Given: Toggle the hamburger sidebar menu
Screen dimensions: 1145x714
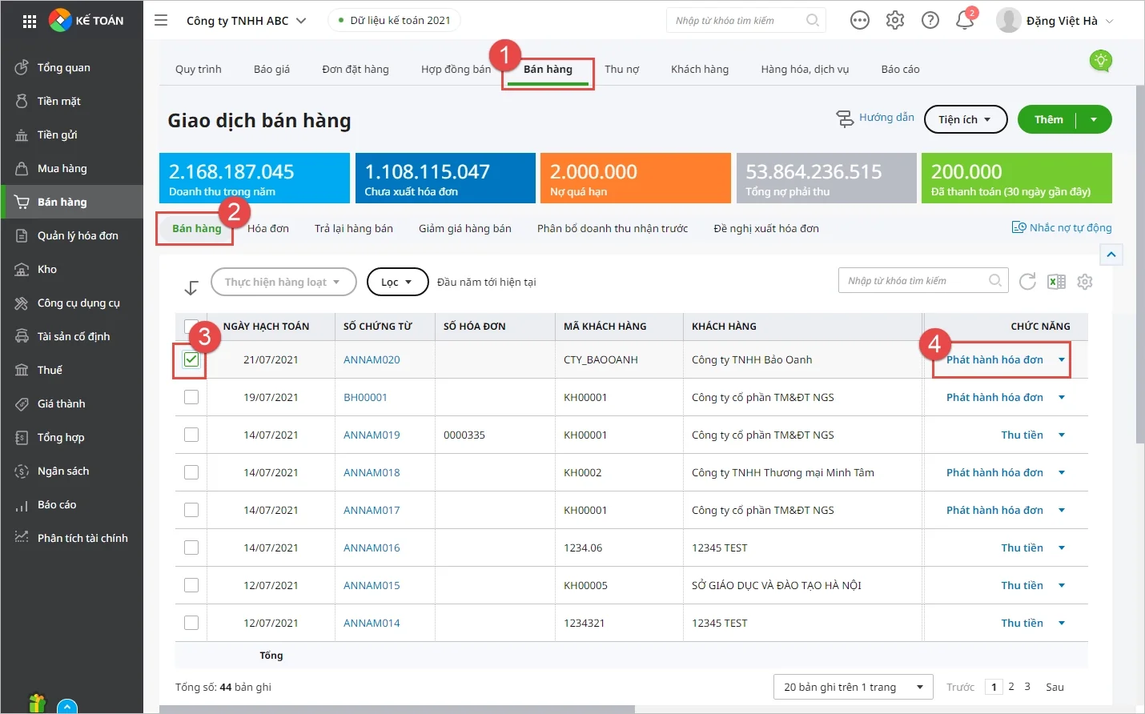Looking at the screenshot, I should pos(161,20).
